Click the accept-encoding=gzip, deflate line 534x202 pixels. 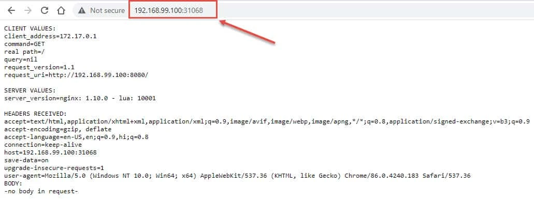pos(58,129)
